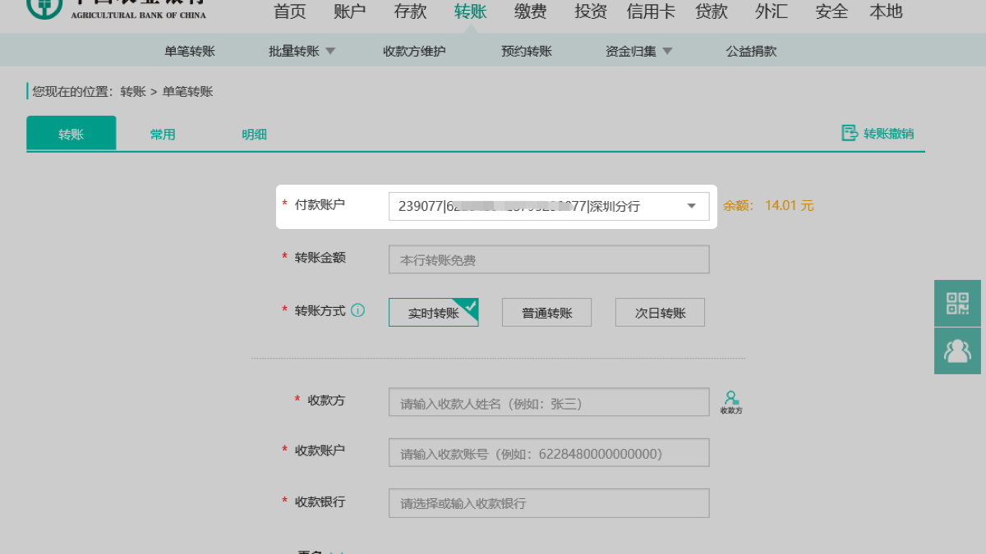Screen dimensions: 986x554
Task: Switch to the 明细 tab
Action: click(x=254, y=135)
